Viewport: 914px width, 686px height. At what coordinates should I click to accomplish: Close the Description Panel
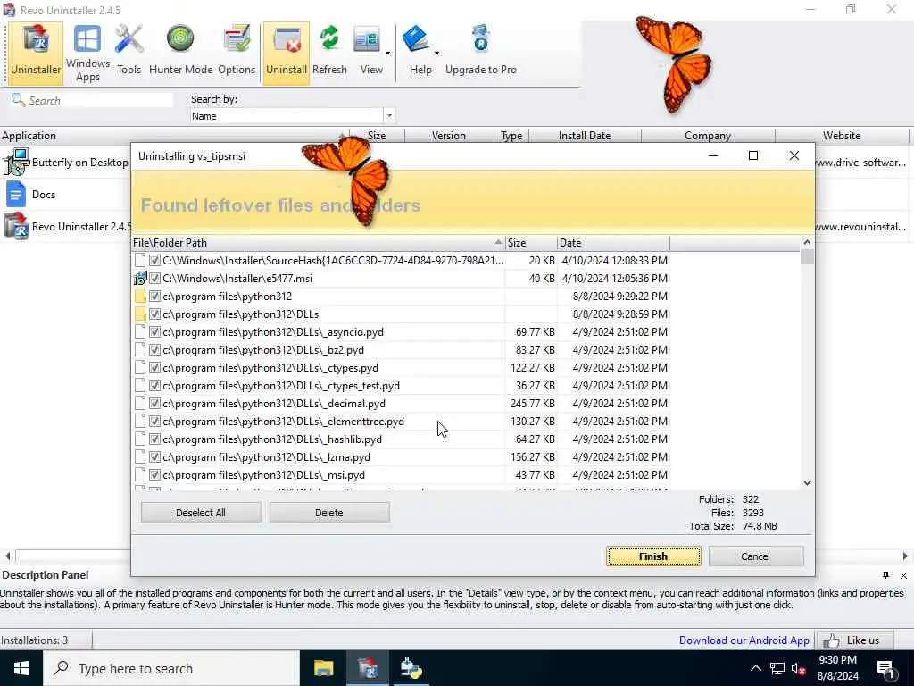point(903,575)
